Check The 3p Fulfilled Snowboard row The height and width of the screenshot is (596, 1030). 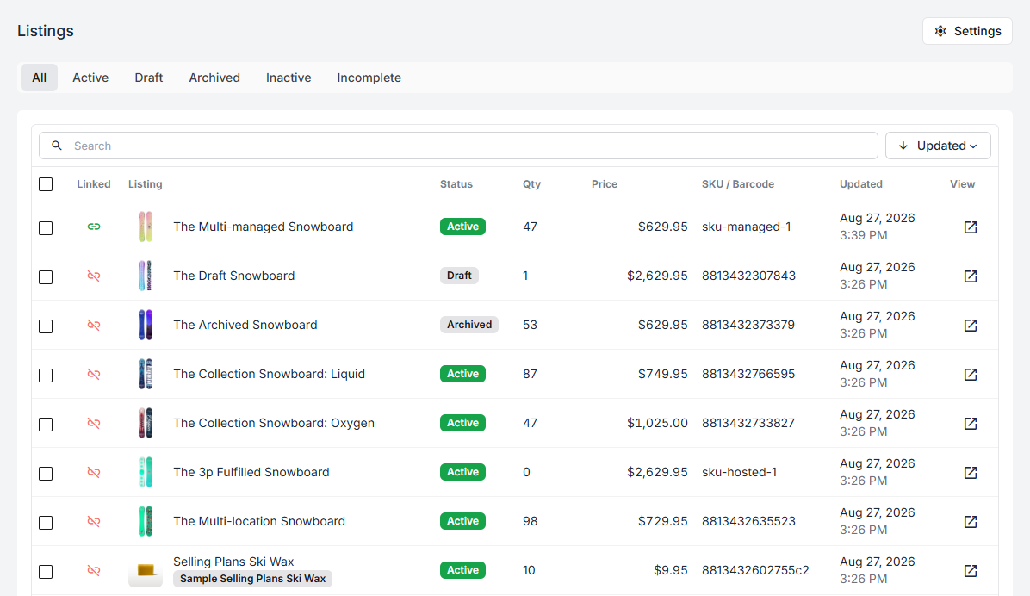pyautogui.click(x=46, y=473)
